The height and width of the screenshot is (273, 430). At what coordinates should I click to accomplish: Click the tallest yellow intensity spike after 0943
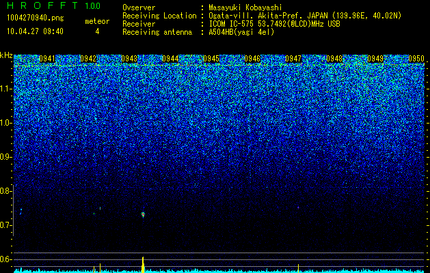[143, 265]
